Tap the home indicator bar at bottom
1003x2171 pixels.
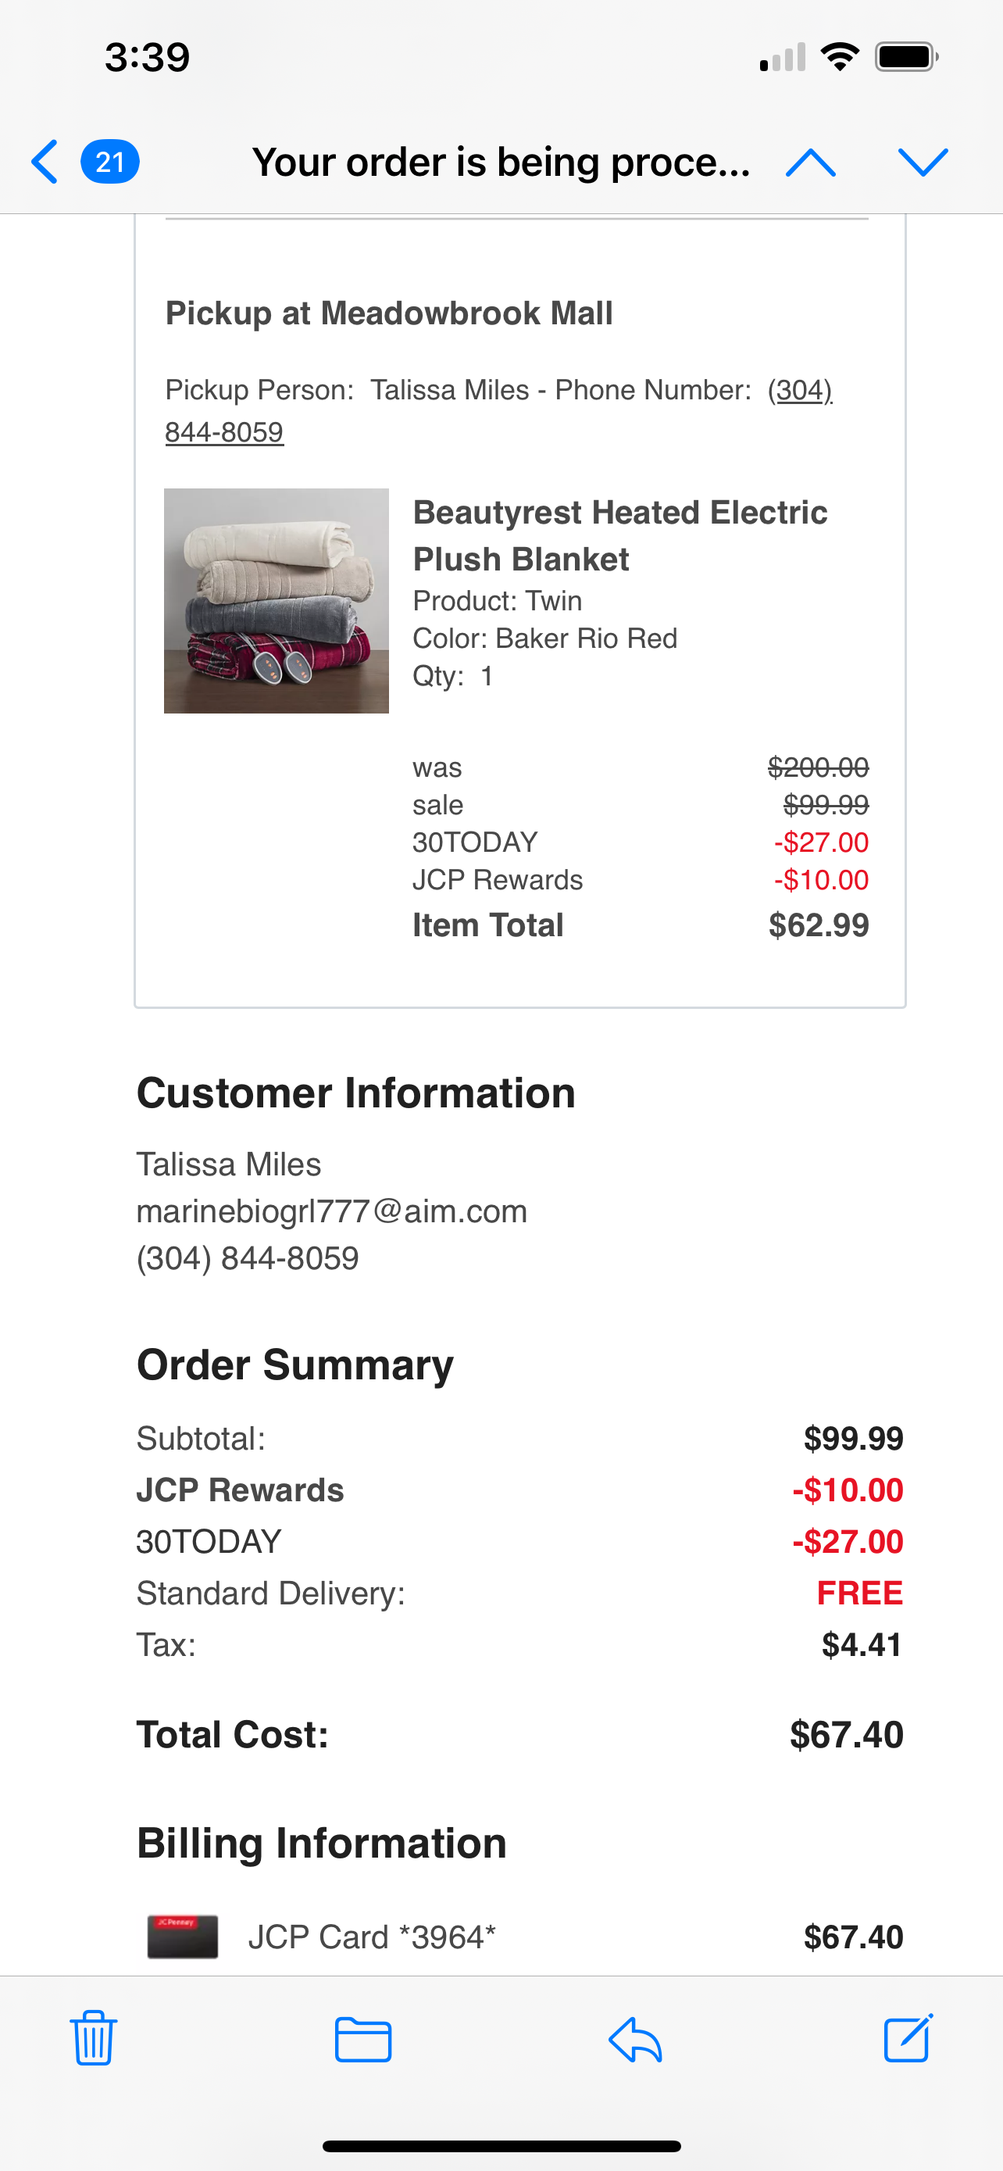[x=502, y=2146]
